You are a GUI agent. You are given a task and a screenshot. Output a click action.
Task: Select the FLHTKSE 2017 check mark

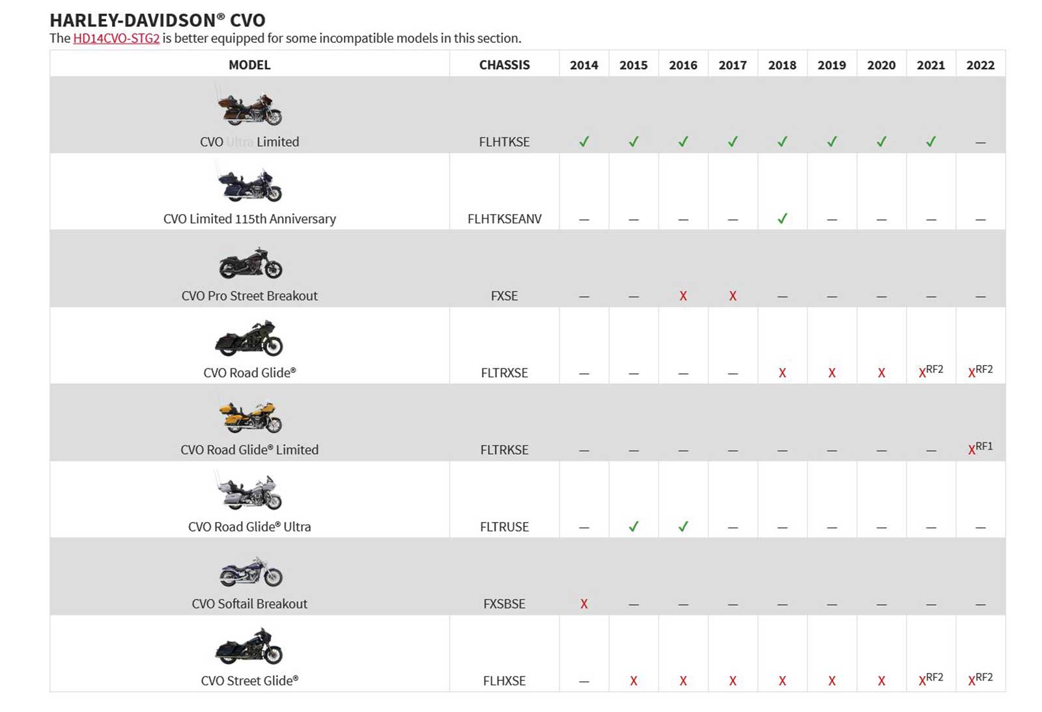coord(733,141)
